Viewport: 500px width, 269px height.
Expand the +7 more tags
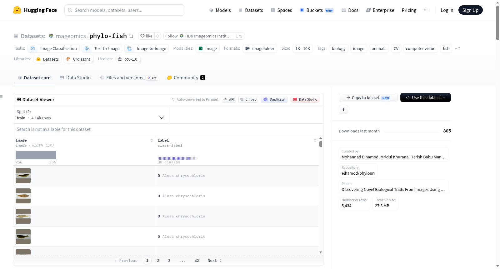pyautogui.click(x=457, y=48)
